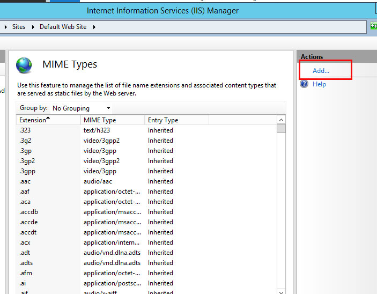Select Default Web Site in the breadcrumb

[63, 27]
